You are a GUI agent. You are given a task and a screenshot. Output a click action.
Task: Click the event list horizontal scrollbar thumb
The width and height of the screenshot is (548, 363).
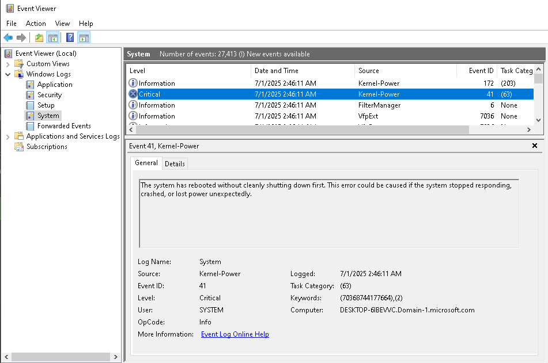tap(303, 129)
